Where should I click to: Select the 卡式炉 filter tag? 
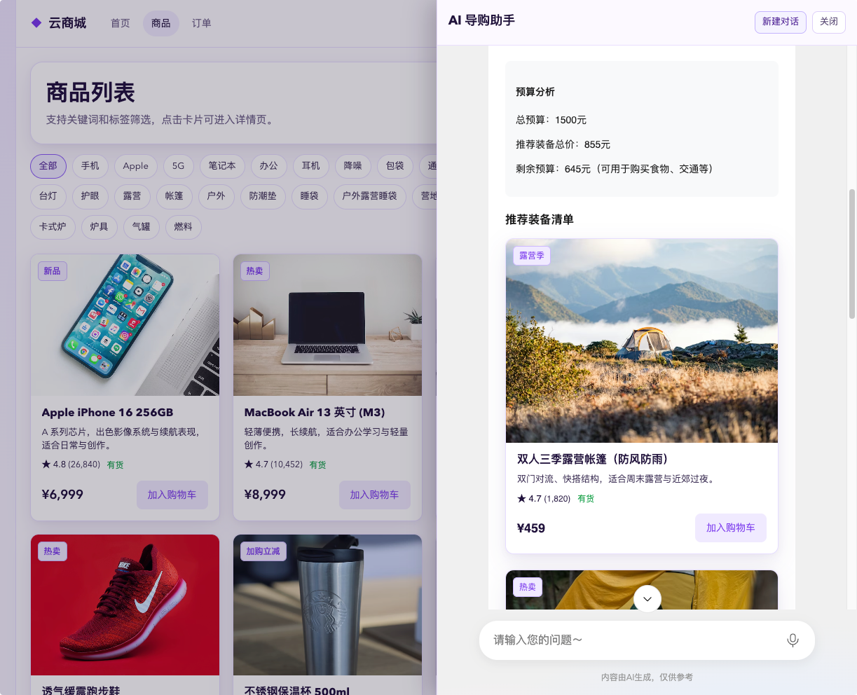tap(53, 227)
